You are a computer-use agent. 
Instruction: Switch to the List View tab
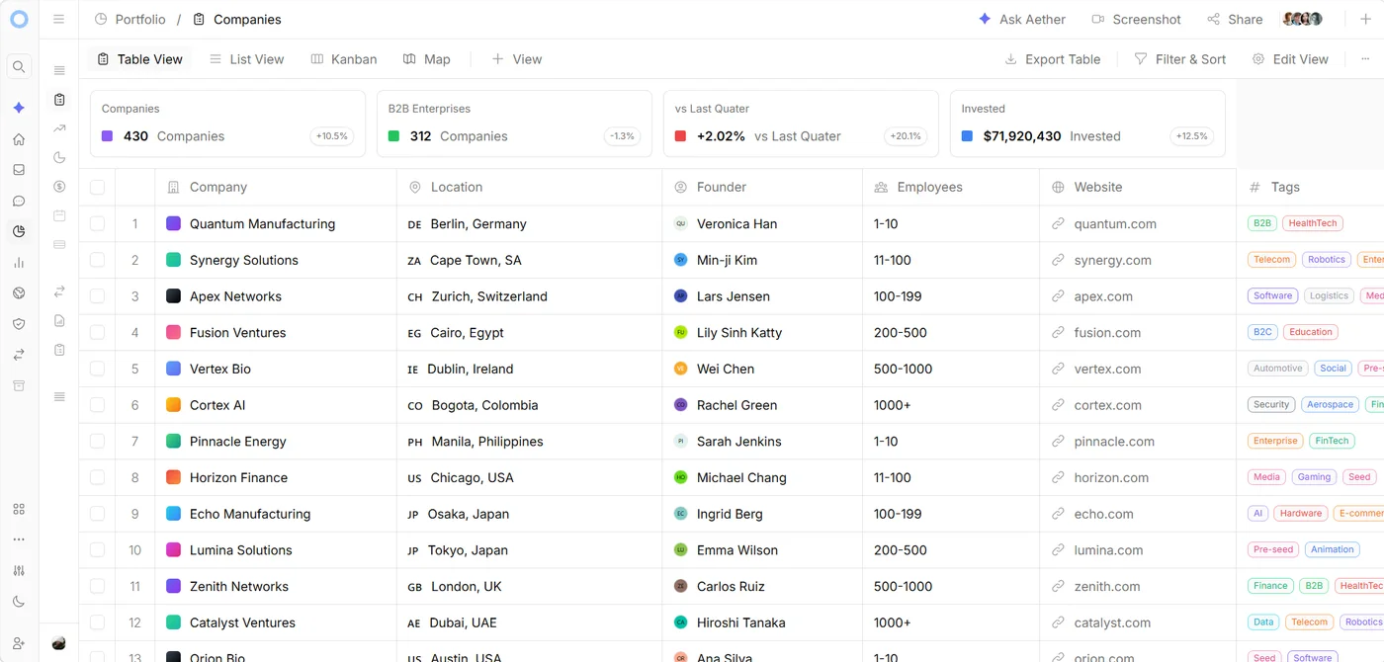[x=246, y=59]
